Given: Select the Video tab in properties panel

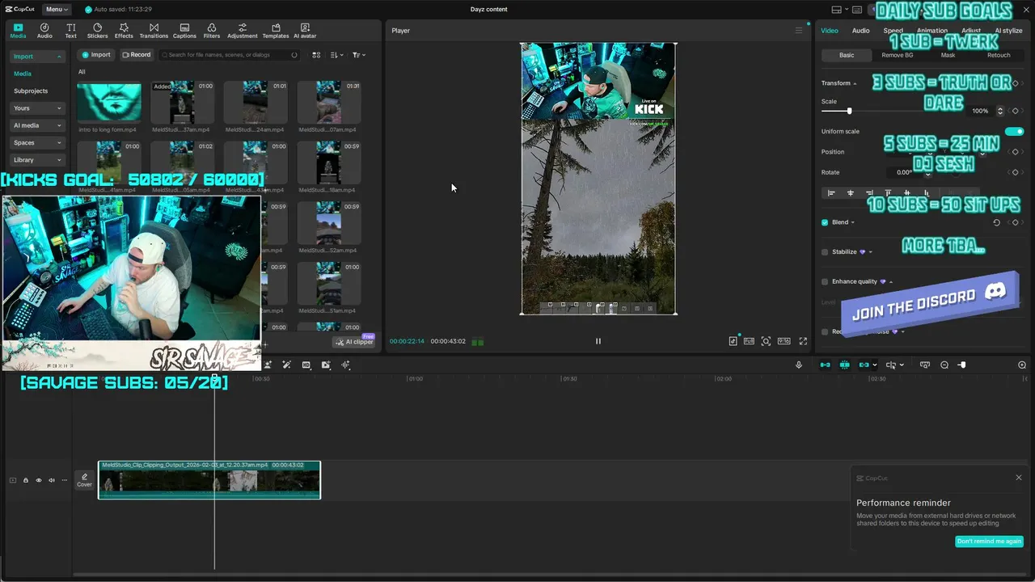Looking at the screenshot, I should click(x=830, y=31).
